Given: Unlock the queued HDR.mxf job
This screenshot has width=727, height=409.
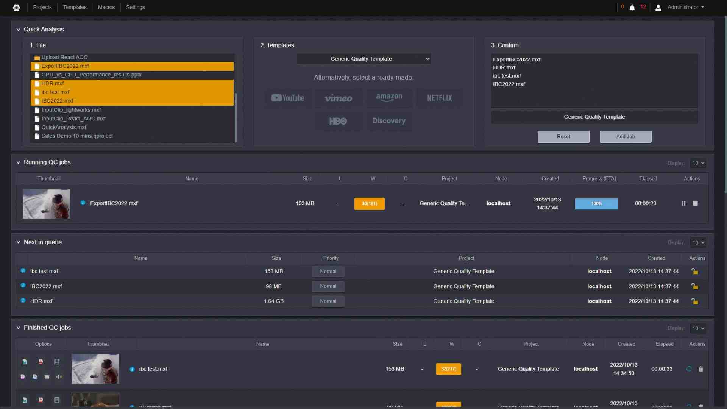Looking at the screenshot, I should click(x=695, y=301).
